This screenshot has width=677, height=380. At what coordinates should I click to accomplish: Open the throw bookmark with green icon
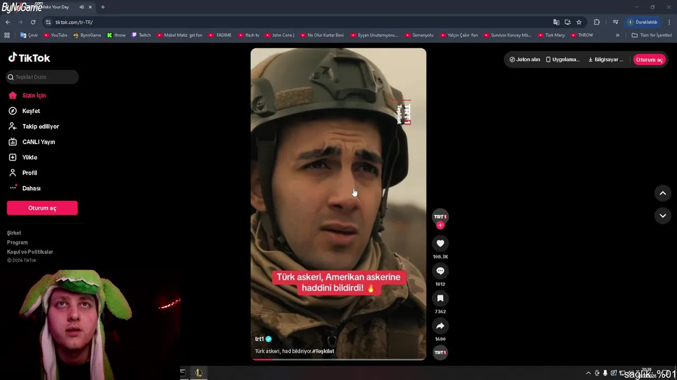[x=116, y=35]
